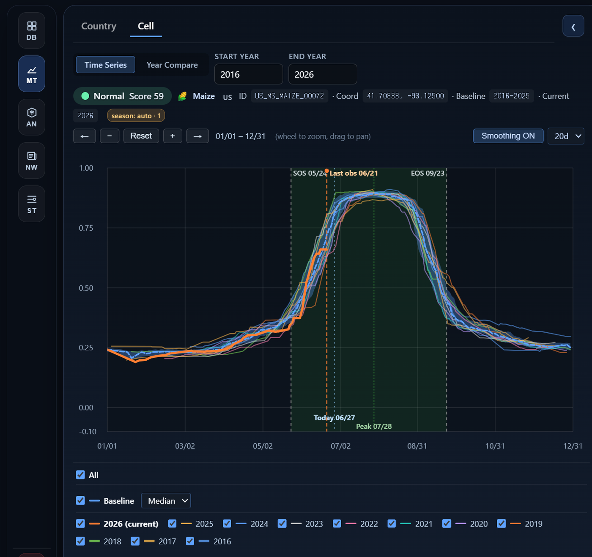Pan chart left with arrow button
This screenshot has width=592, height=557.
(85, 136)
